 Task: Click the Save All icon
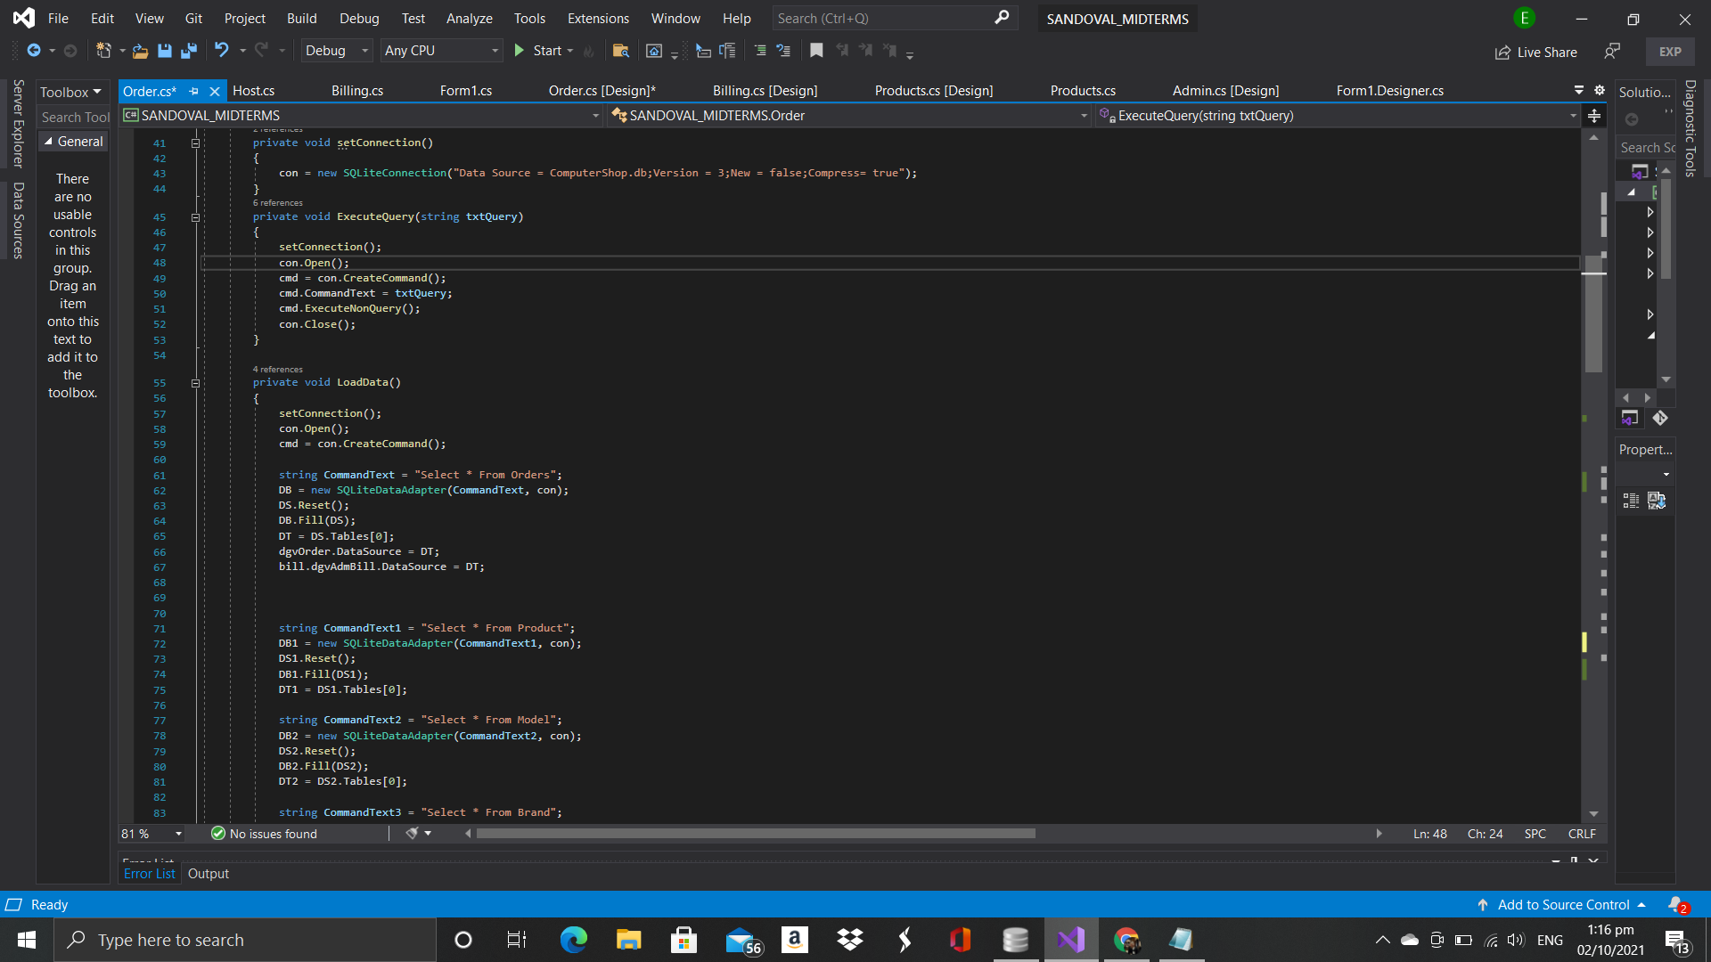pos(188,51)
